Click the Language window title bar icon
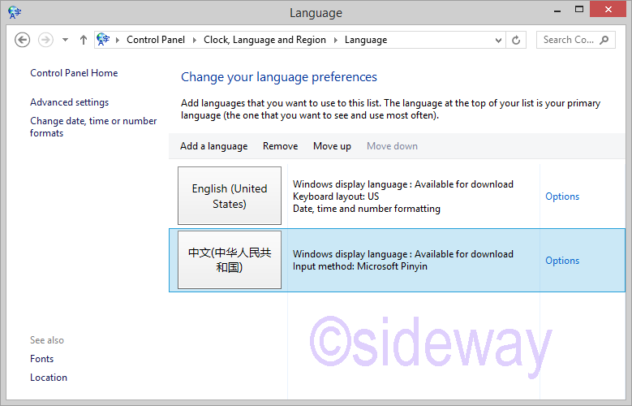The width and height of the screenshot is (632, 406). [x=15, y=12]
